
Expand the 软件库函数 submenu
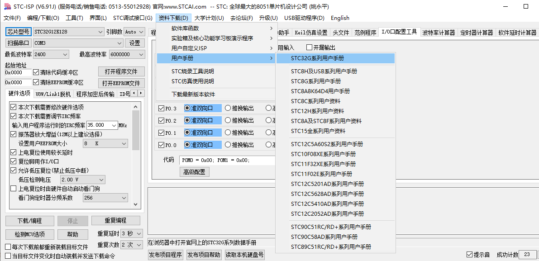coord(216,28)
